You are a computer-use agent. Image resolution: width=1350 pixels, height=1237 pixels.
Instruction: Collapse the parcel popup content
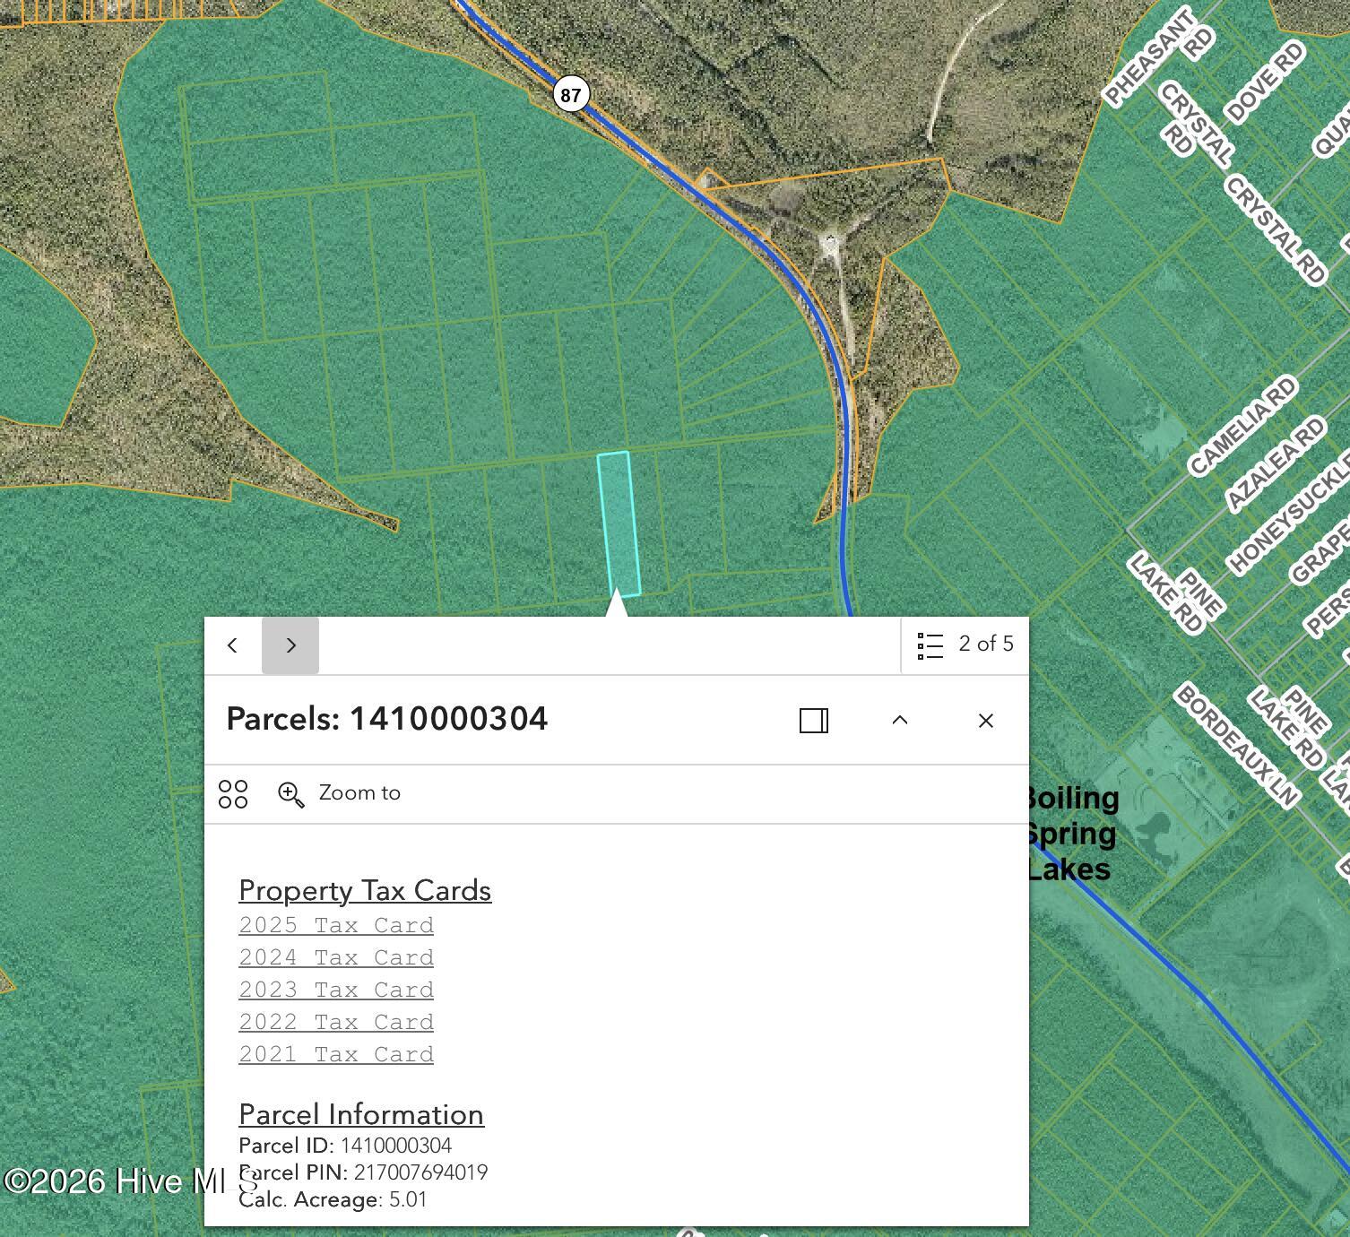[x=900, y=721]
